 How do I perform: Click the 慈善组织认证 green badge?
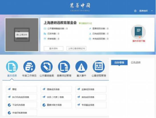coord(85,23)
